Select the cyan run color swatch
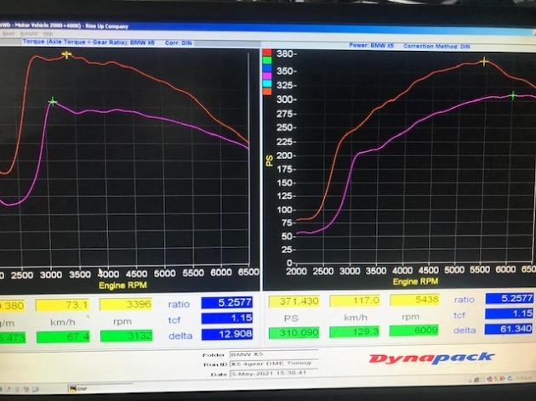This screenshot has width=536, height=401. [x=267, y=83]
